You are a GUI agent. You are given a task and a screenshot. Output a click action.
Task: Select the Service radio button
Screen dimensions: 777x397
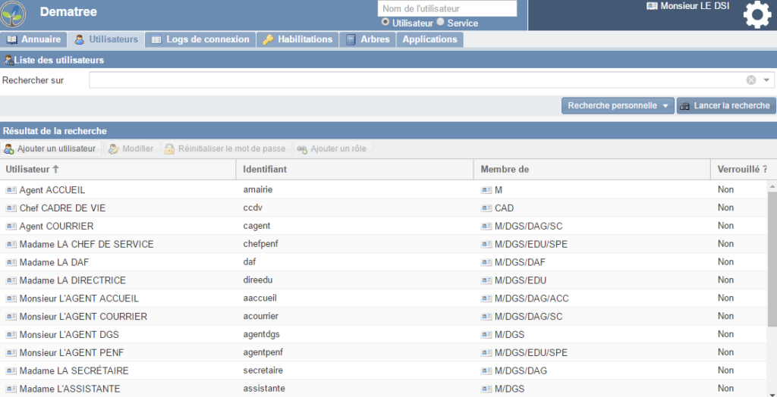coord(440,23)
